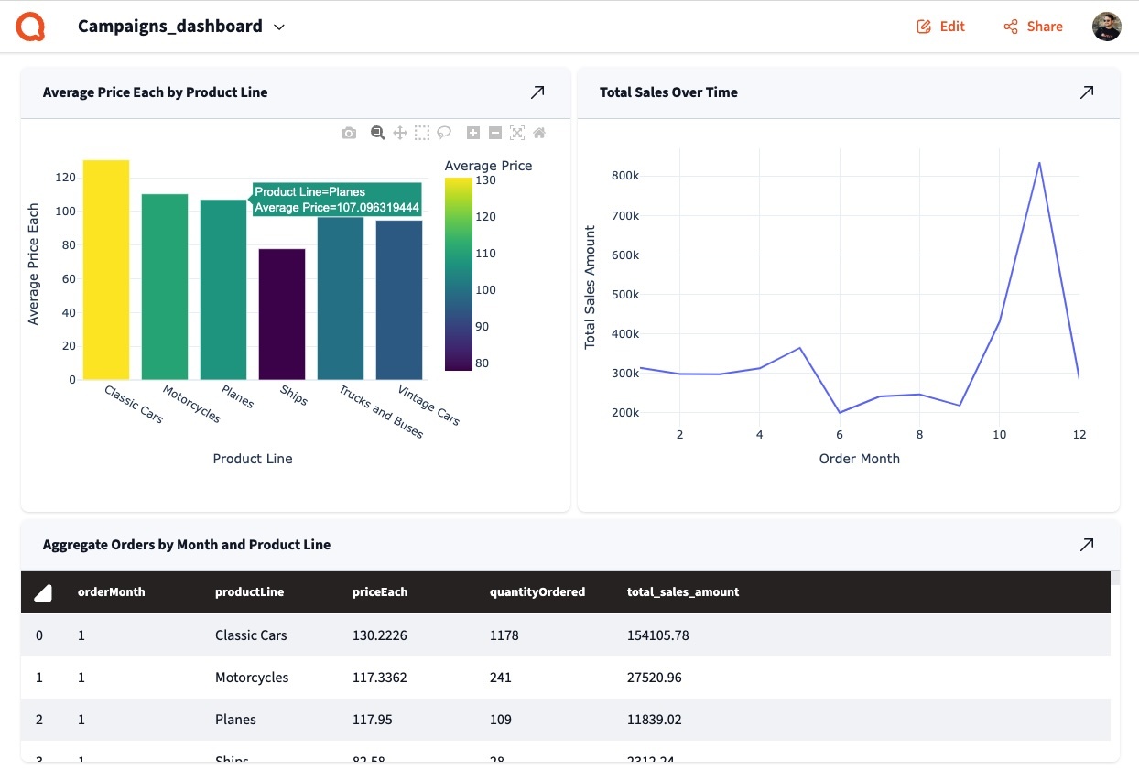Click the 109 quantity cell

pos(501,720)
